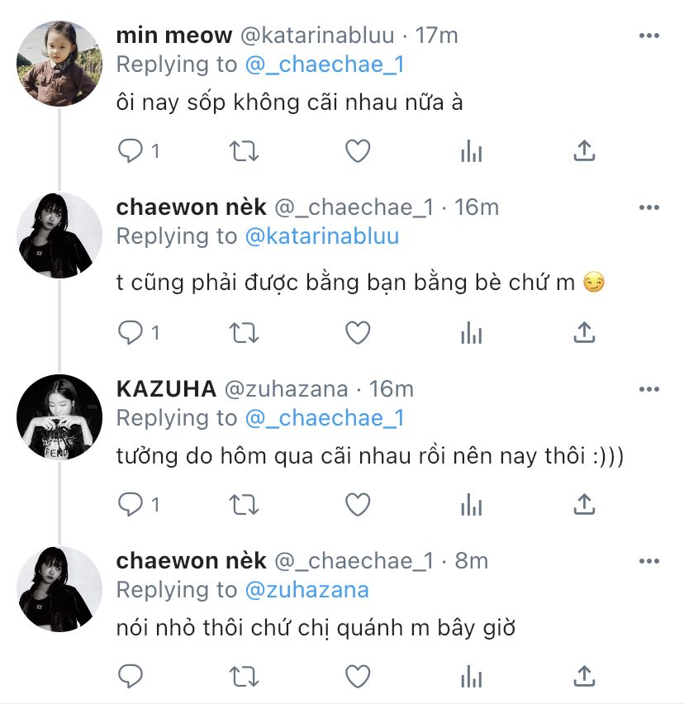This screenshot has width=684, height=704.
Task: View analytics on chaewon nèk's 8m tweet
Action: [471, 675]
